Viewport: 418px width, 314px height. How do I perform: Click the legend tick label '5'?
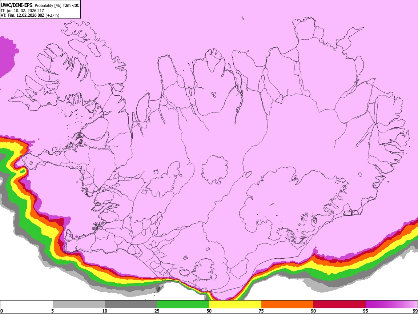point(52,311)
